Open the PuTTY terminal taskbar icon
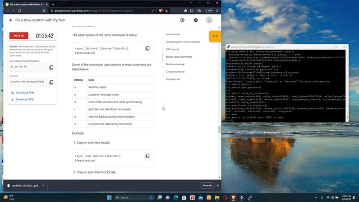The width and height of the screenshot is (359, 202). point(250,198)
